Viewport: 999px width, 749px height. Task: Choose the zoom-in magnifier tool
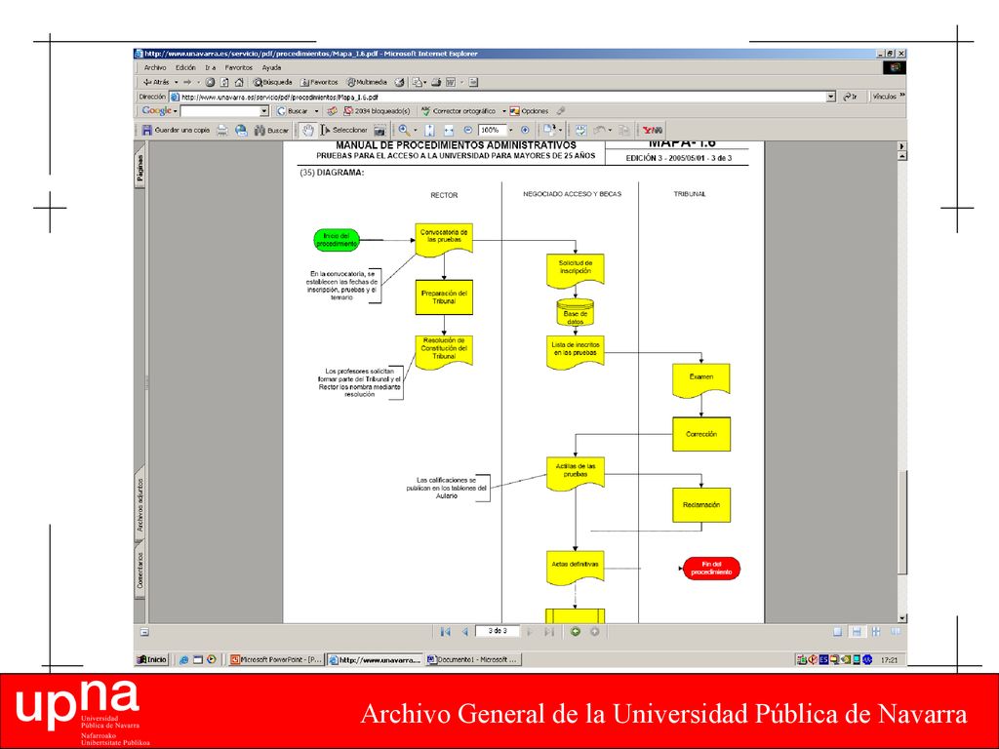tap(404, 130)
